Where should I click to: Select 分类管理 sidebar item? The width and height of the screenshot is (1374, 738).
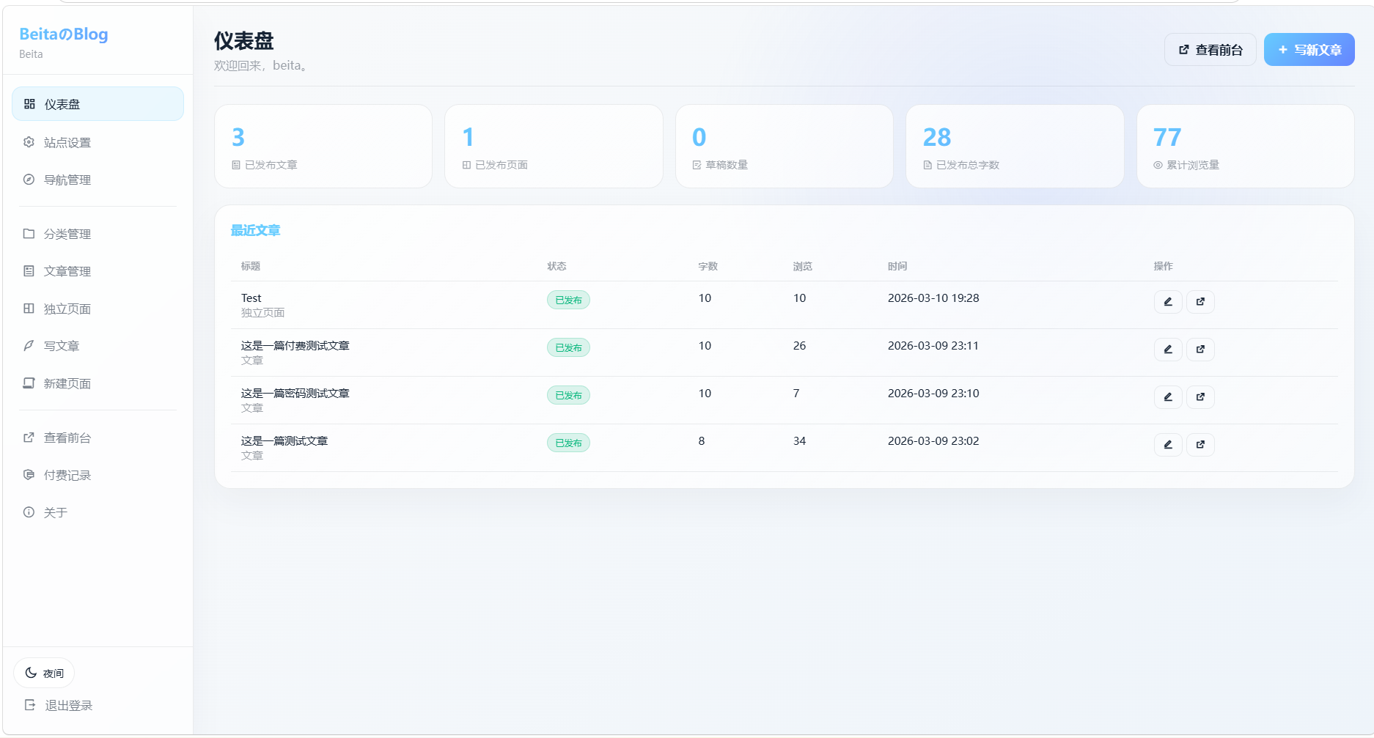(x=67, y=234)
